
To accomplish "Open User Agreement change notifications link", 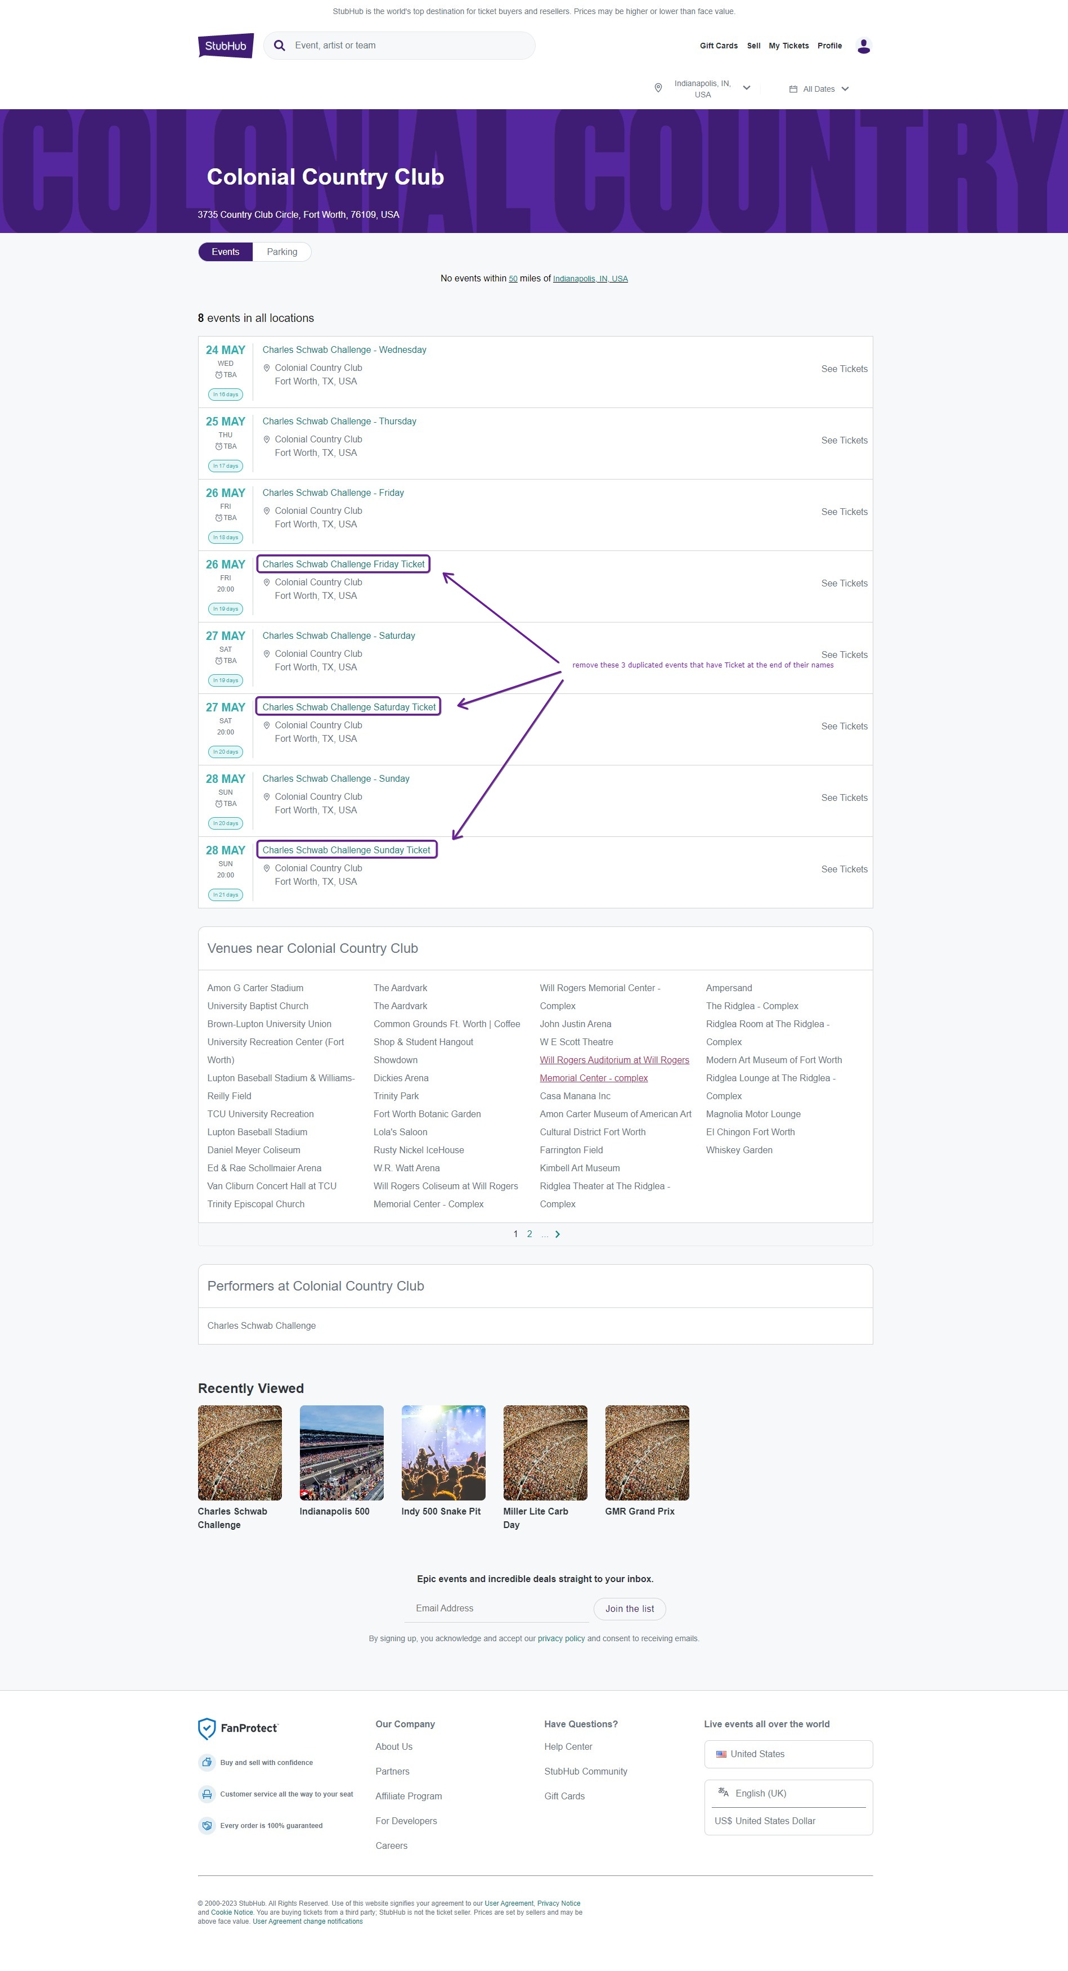I will (x=308, y=1922).
